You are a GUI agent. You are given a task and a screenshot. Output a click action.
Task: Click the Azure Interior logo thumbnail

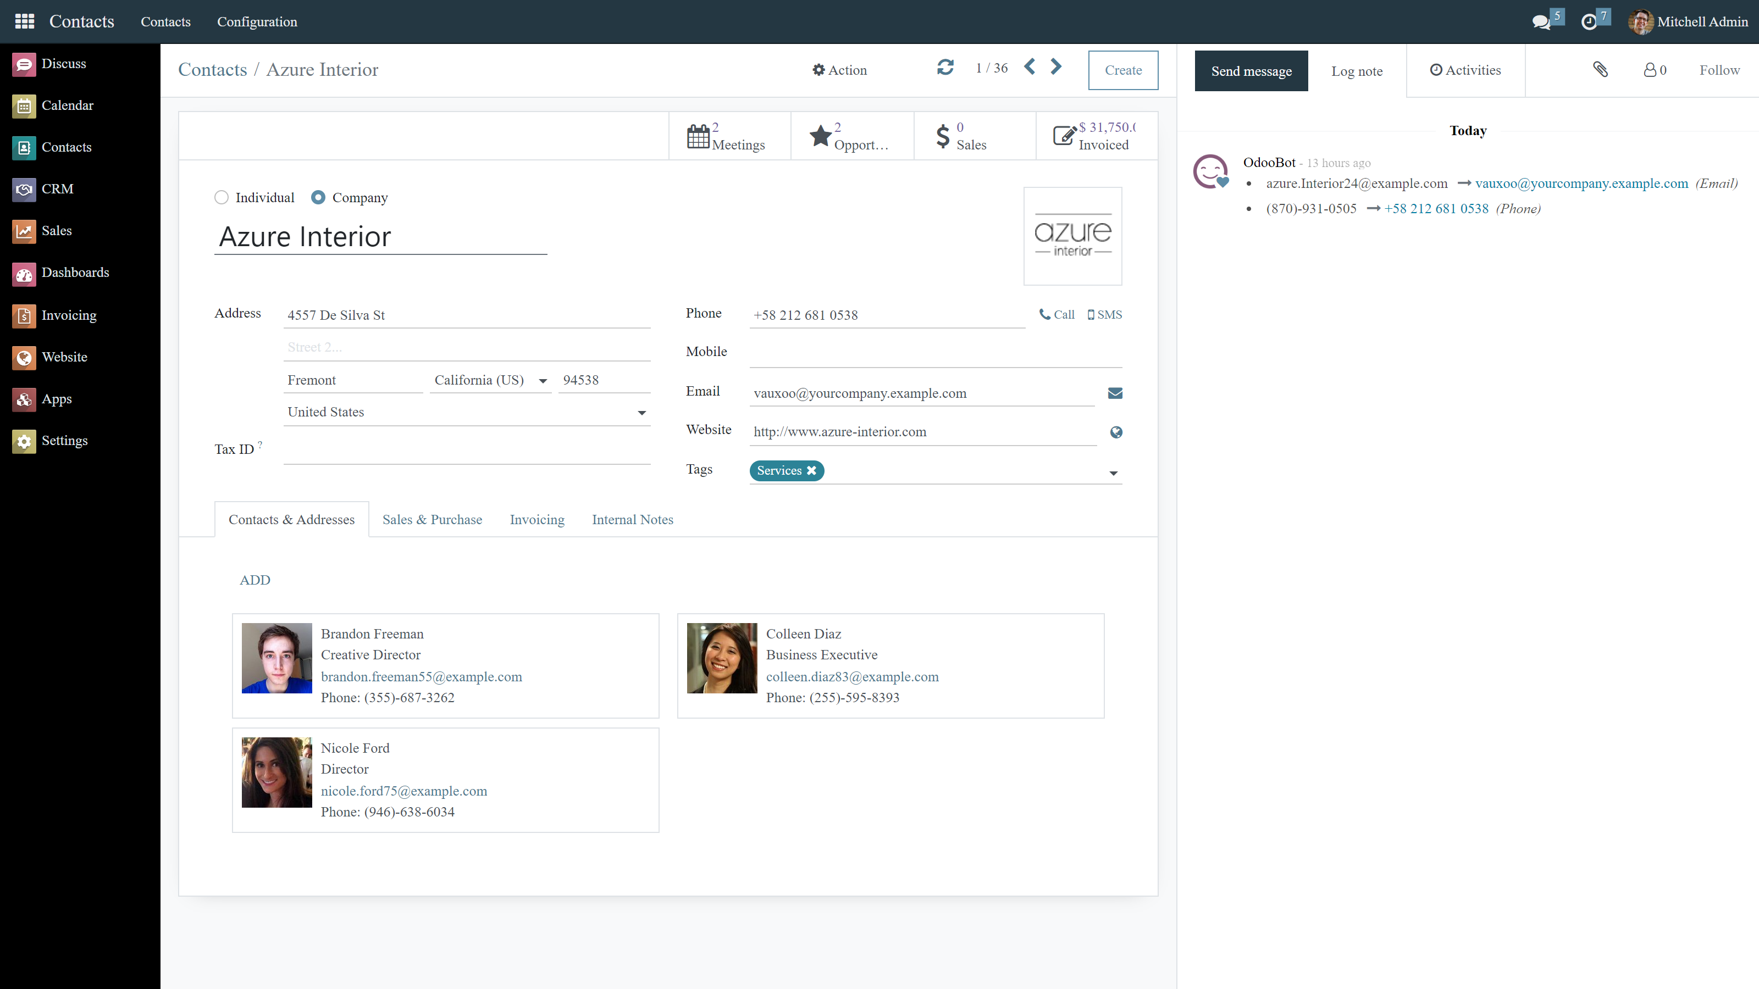(x=1072, y=236)
